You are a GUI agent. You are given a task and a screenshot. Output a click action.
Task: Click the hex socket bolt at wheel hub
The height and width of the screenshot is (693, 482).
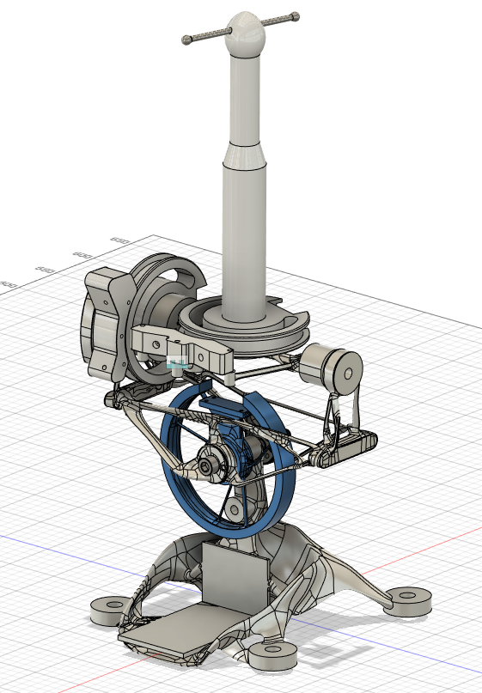pos(207,465)
